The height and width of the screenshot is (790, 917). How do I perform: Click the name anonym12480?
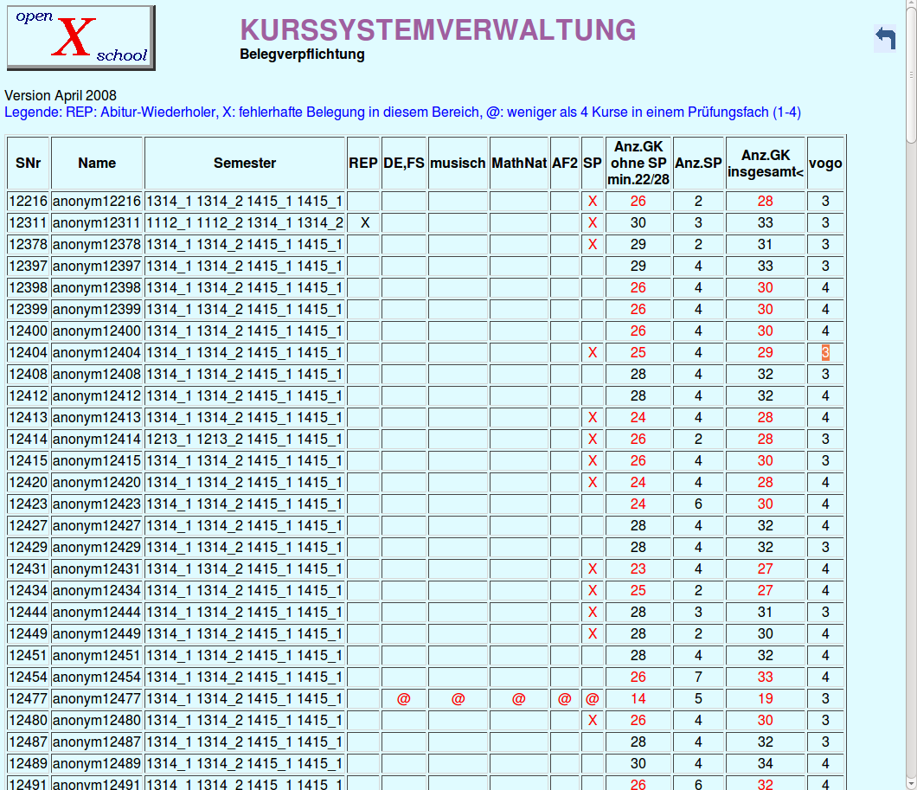pos(97,721)
